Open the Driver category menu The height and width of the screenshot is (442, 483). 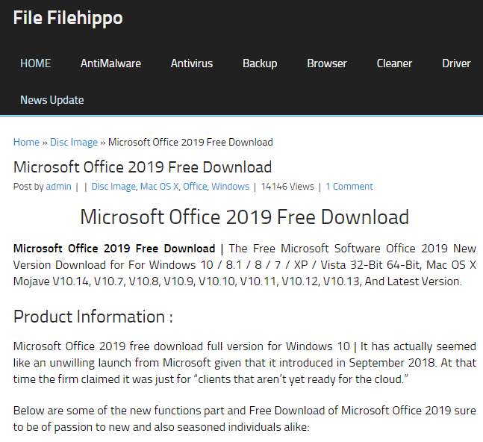click(x=456, y=63)
